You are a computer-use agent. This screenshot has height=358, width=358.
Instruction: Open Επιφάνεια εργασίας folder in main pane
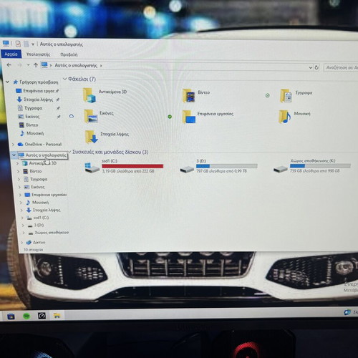point(208,117)
